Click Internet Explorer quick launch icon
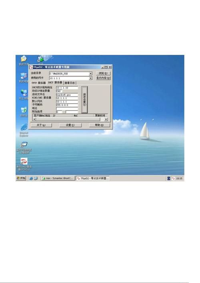The width and height of the screenshot is (200, 283). click(x=31, y=178)
